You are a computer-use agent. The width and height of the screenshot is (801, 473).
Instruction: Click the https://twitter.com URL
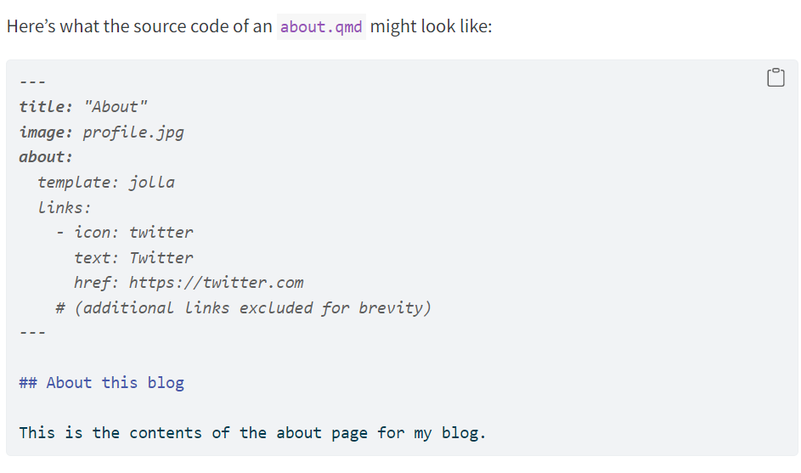pyautogui.click(x=216, y=283)
